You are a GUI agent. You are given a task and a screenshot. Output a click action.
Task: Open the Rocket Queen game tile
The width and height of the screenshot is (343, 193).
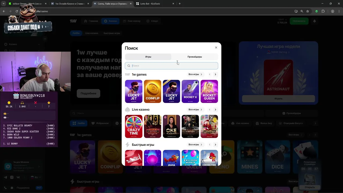(x=209, y=91)
